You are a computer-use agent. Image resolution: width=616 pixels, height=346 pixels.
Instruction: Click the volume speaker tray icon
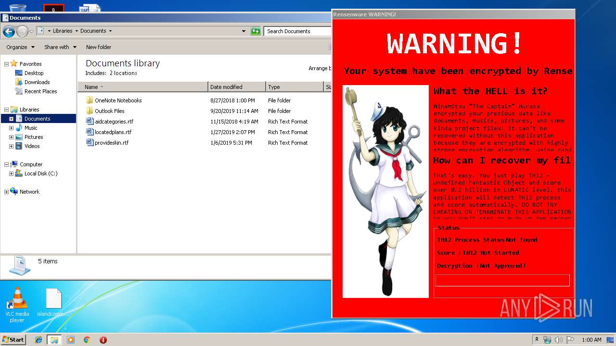tap(559, 340)
